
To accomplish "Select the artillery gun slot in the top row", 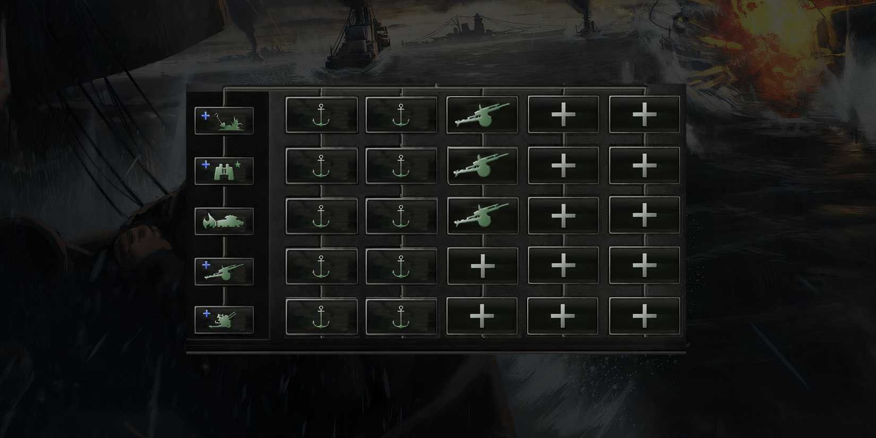I will point(482,115).
